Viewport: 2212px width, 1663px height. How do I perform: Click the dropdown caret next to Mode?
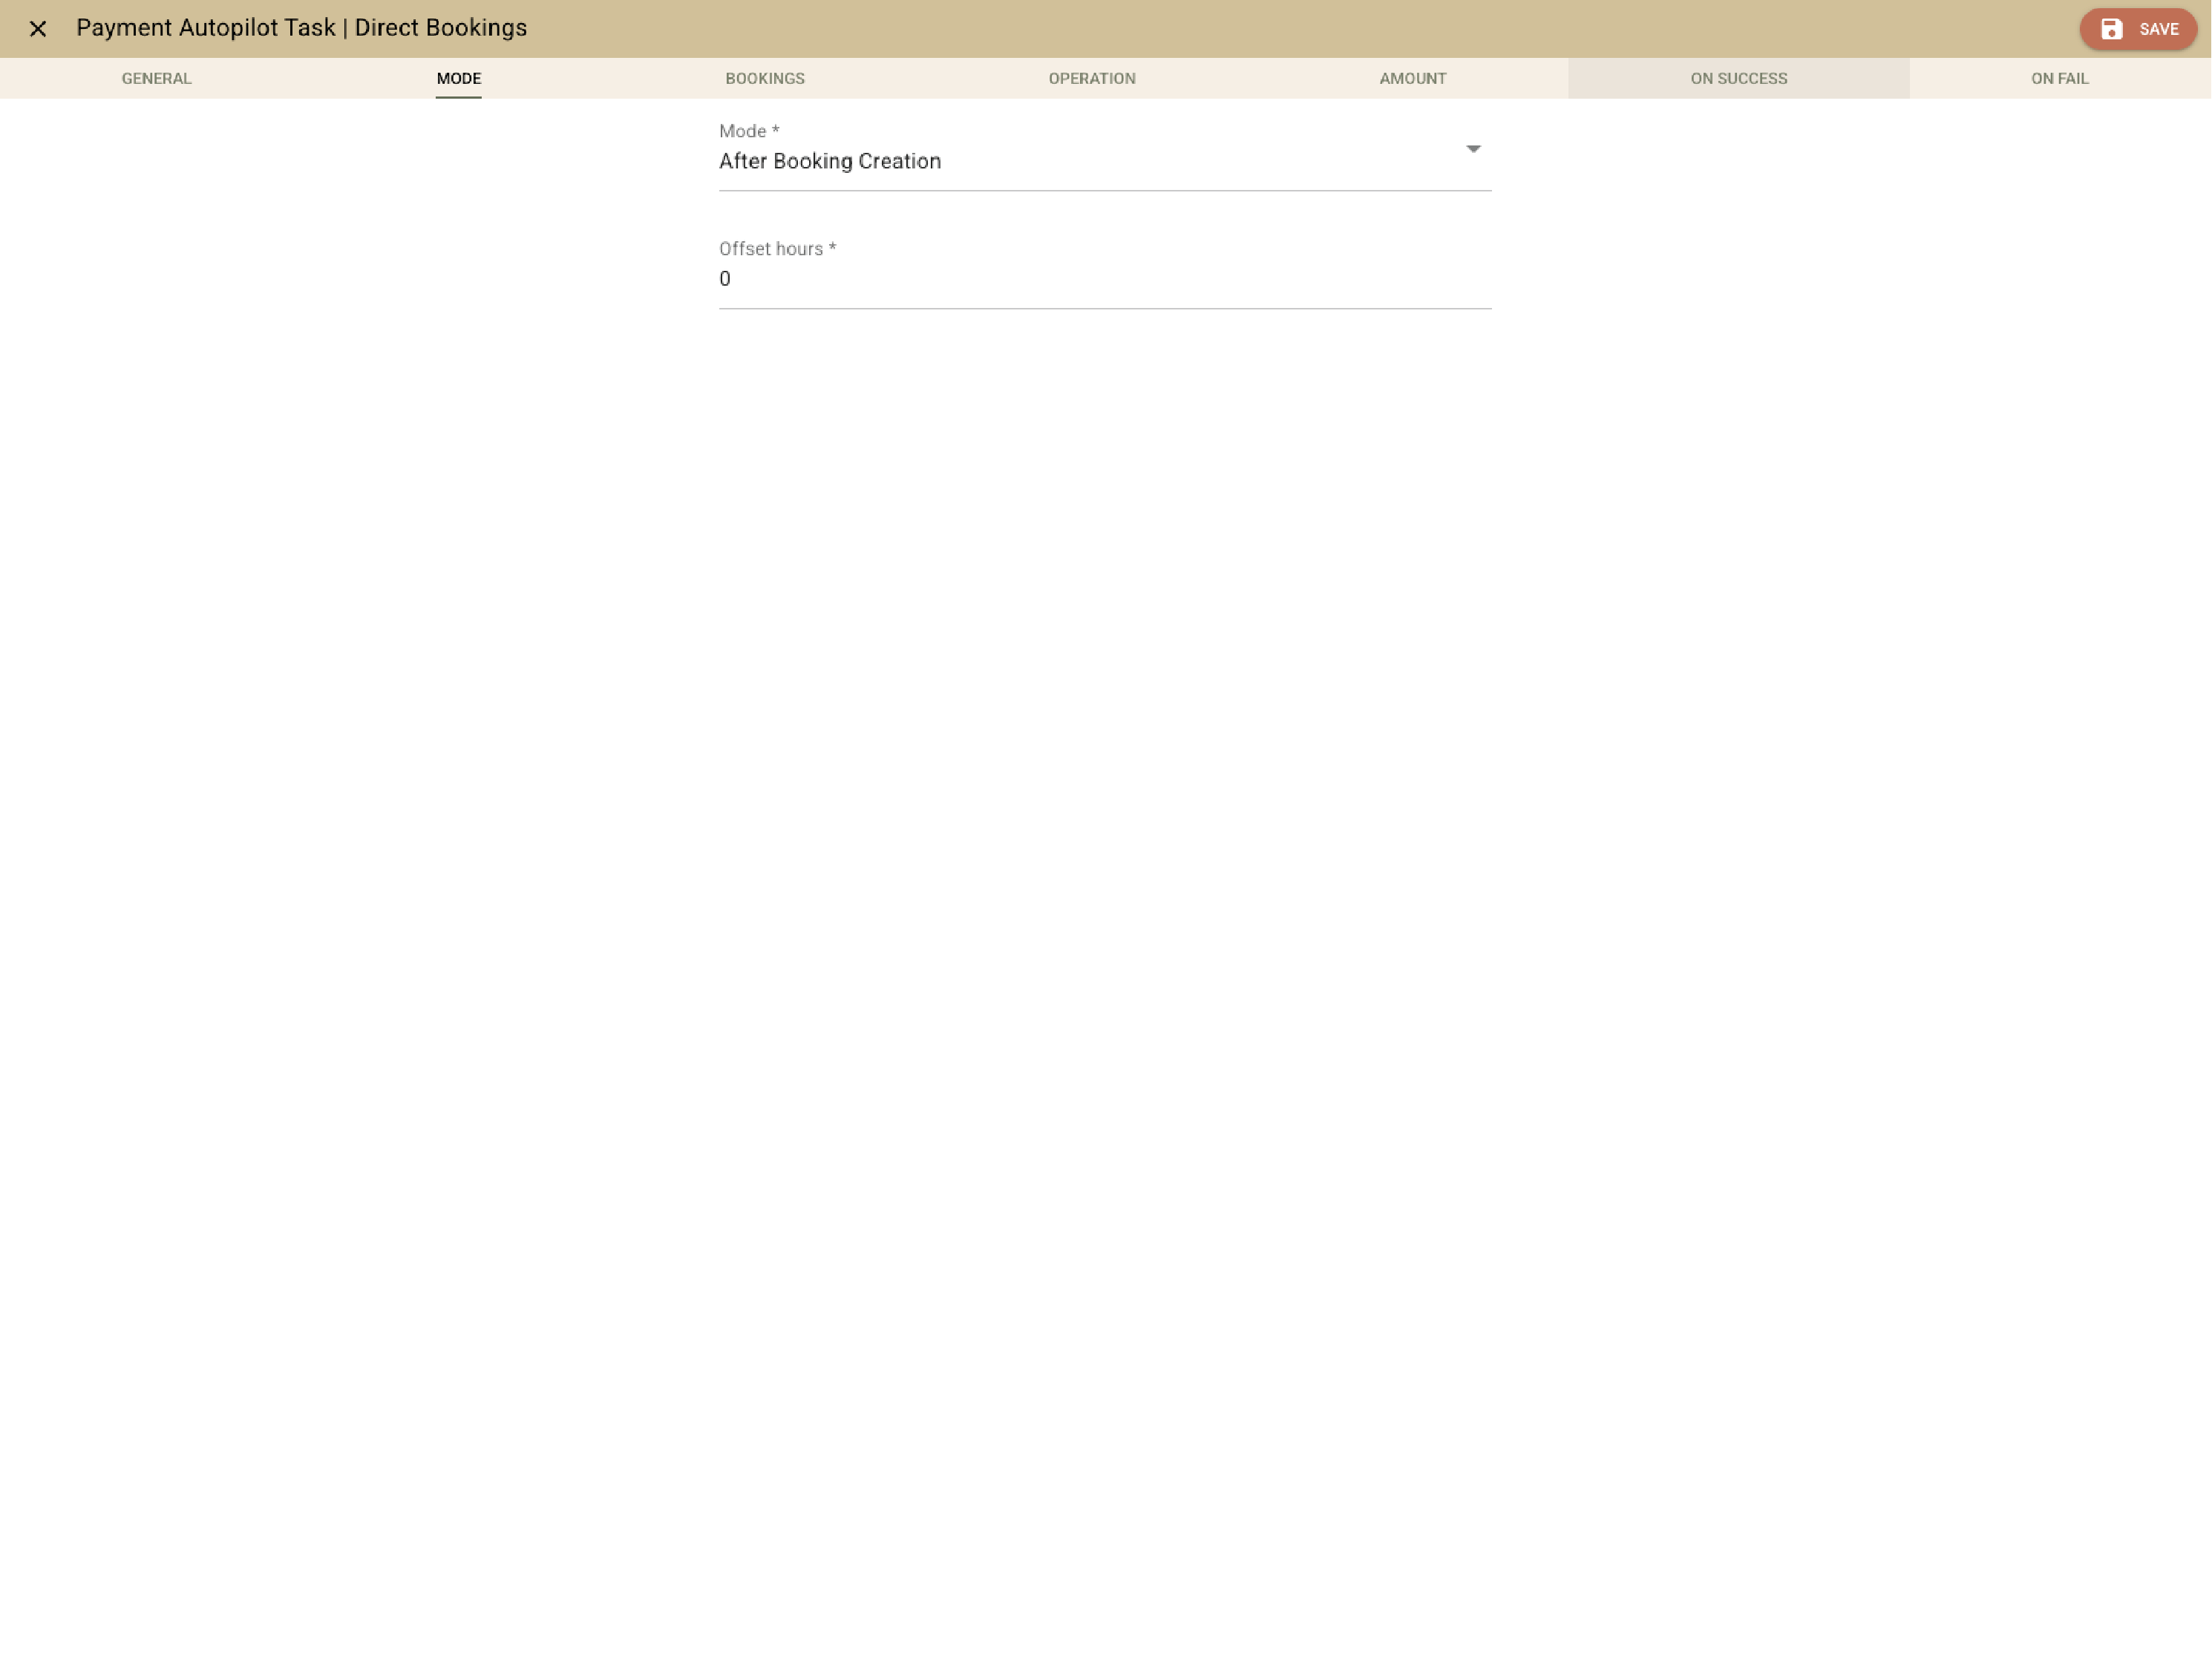point(1475,149)
